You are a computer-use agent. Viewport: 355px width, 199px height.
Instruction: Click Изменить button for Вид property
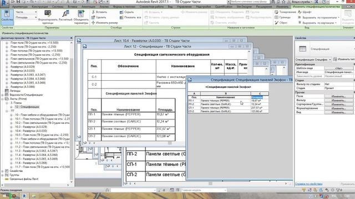[338, 112]
